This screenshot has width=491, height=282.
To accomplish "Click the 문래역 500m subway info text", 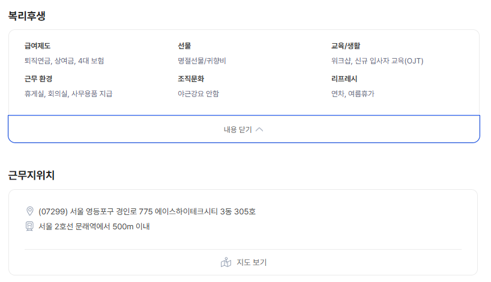I will point(94,226).
